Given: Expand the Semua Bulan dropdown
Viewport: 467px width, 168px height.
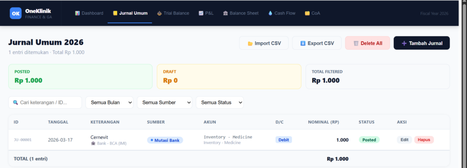Looking at the screenshot, I should (x=109, y=102).
